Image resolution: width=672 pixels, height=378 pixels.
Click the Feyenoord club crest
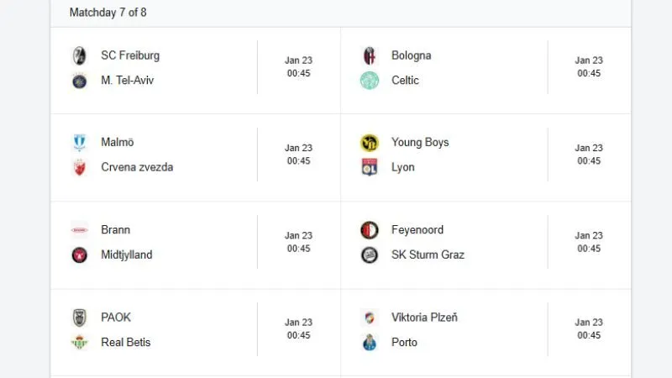click(x=370, y=230)
